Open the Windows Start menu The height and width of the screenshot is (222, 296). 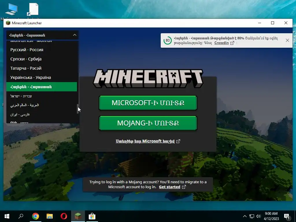[7, 216]
